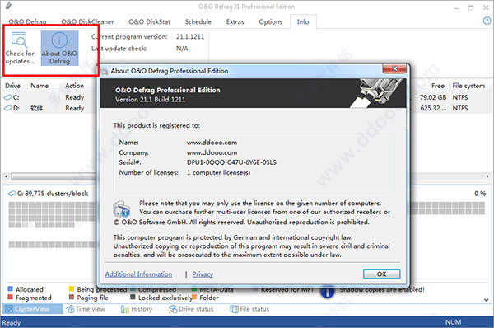Switch to File status tab

(x=249, y=309)
